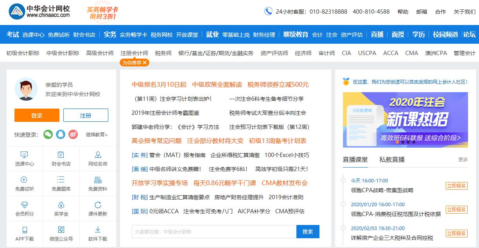This screenshot has height=248, width=479.
Task: Click 更多 next to live class tabs
Action: tap(463, 160)
